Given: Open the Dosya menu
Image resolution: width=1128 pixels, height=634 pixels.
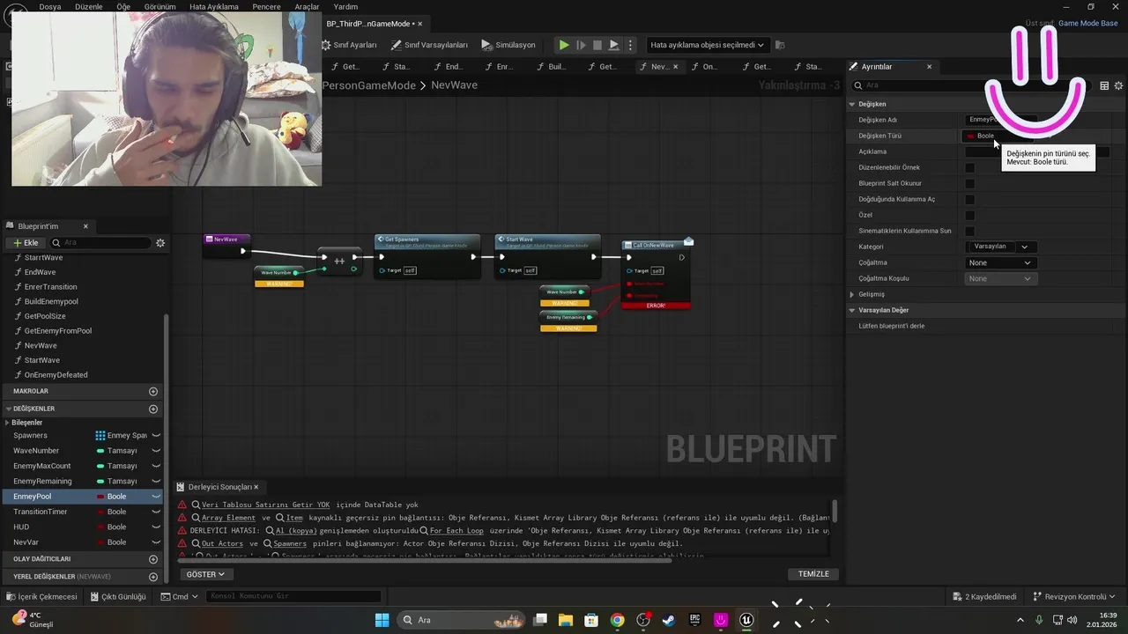Looking at the screenshot, I should click(50, 6).
